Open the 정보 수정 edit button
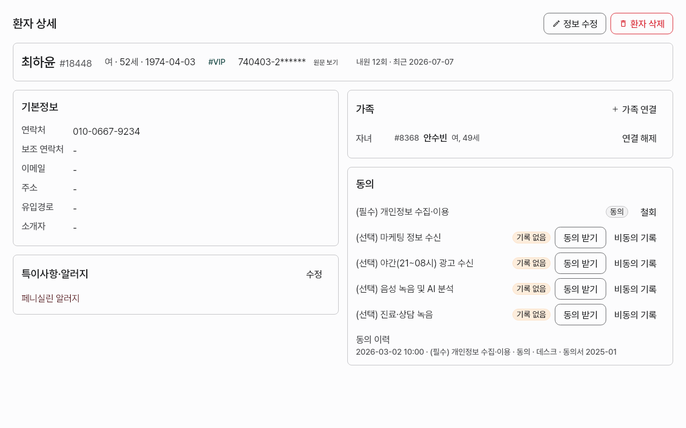The image size is (686, 428). [575, 24]
